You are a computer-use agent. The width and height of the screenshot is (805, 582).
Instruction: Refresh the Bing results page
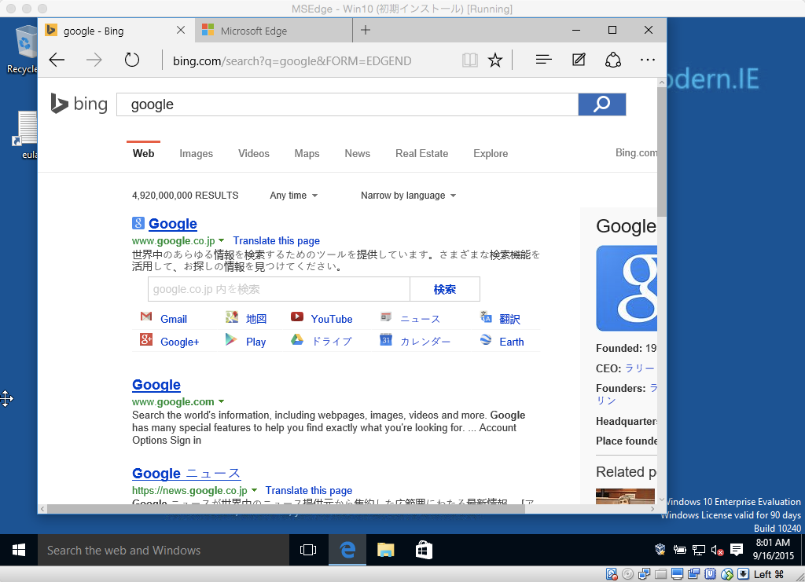point(132,60)
